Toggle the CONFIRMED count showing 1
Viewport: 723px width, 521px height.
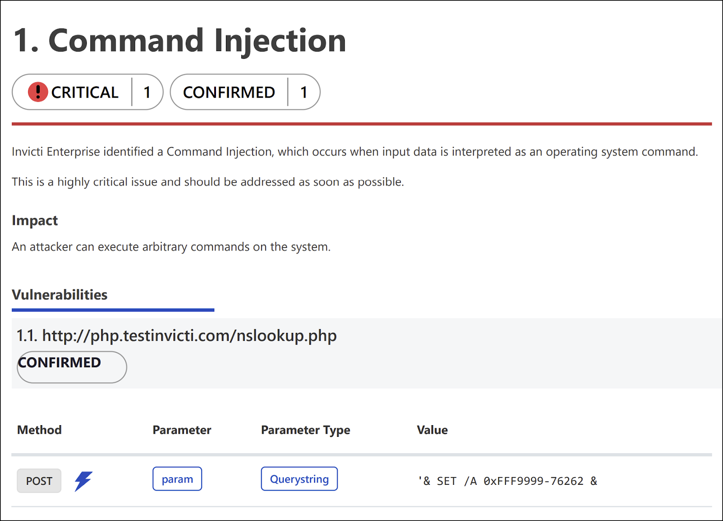point(305,92)
